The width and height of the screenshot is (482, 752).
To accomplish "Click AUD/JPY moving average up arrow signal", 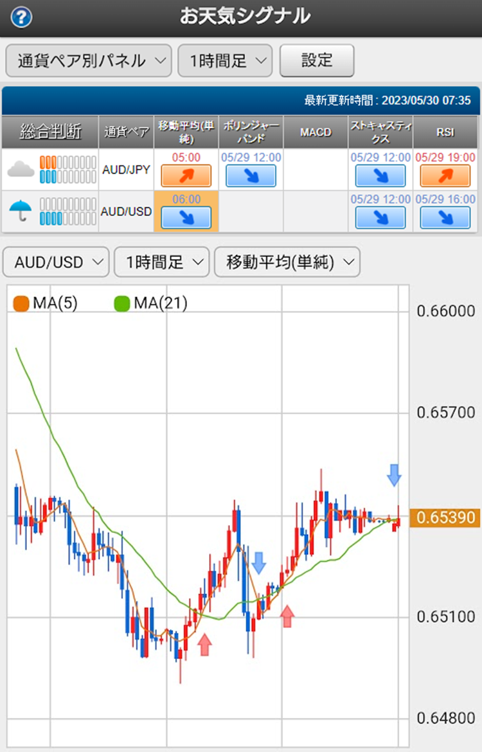I will (186, 175).
